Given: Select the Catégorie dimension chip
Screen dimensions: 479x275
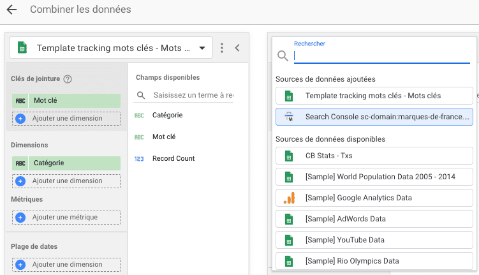Looking at the screenshot, I should tap(66, 163).
